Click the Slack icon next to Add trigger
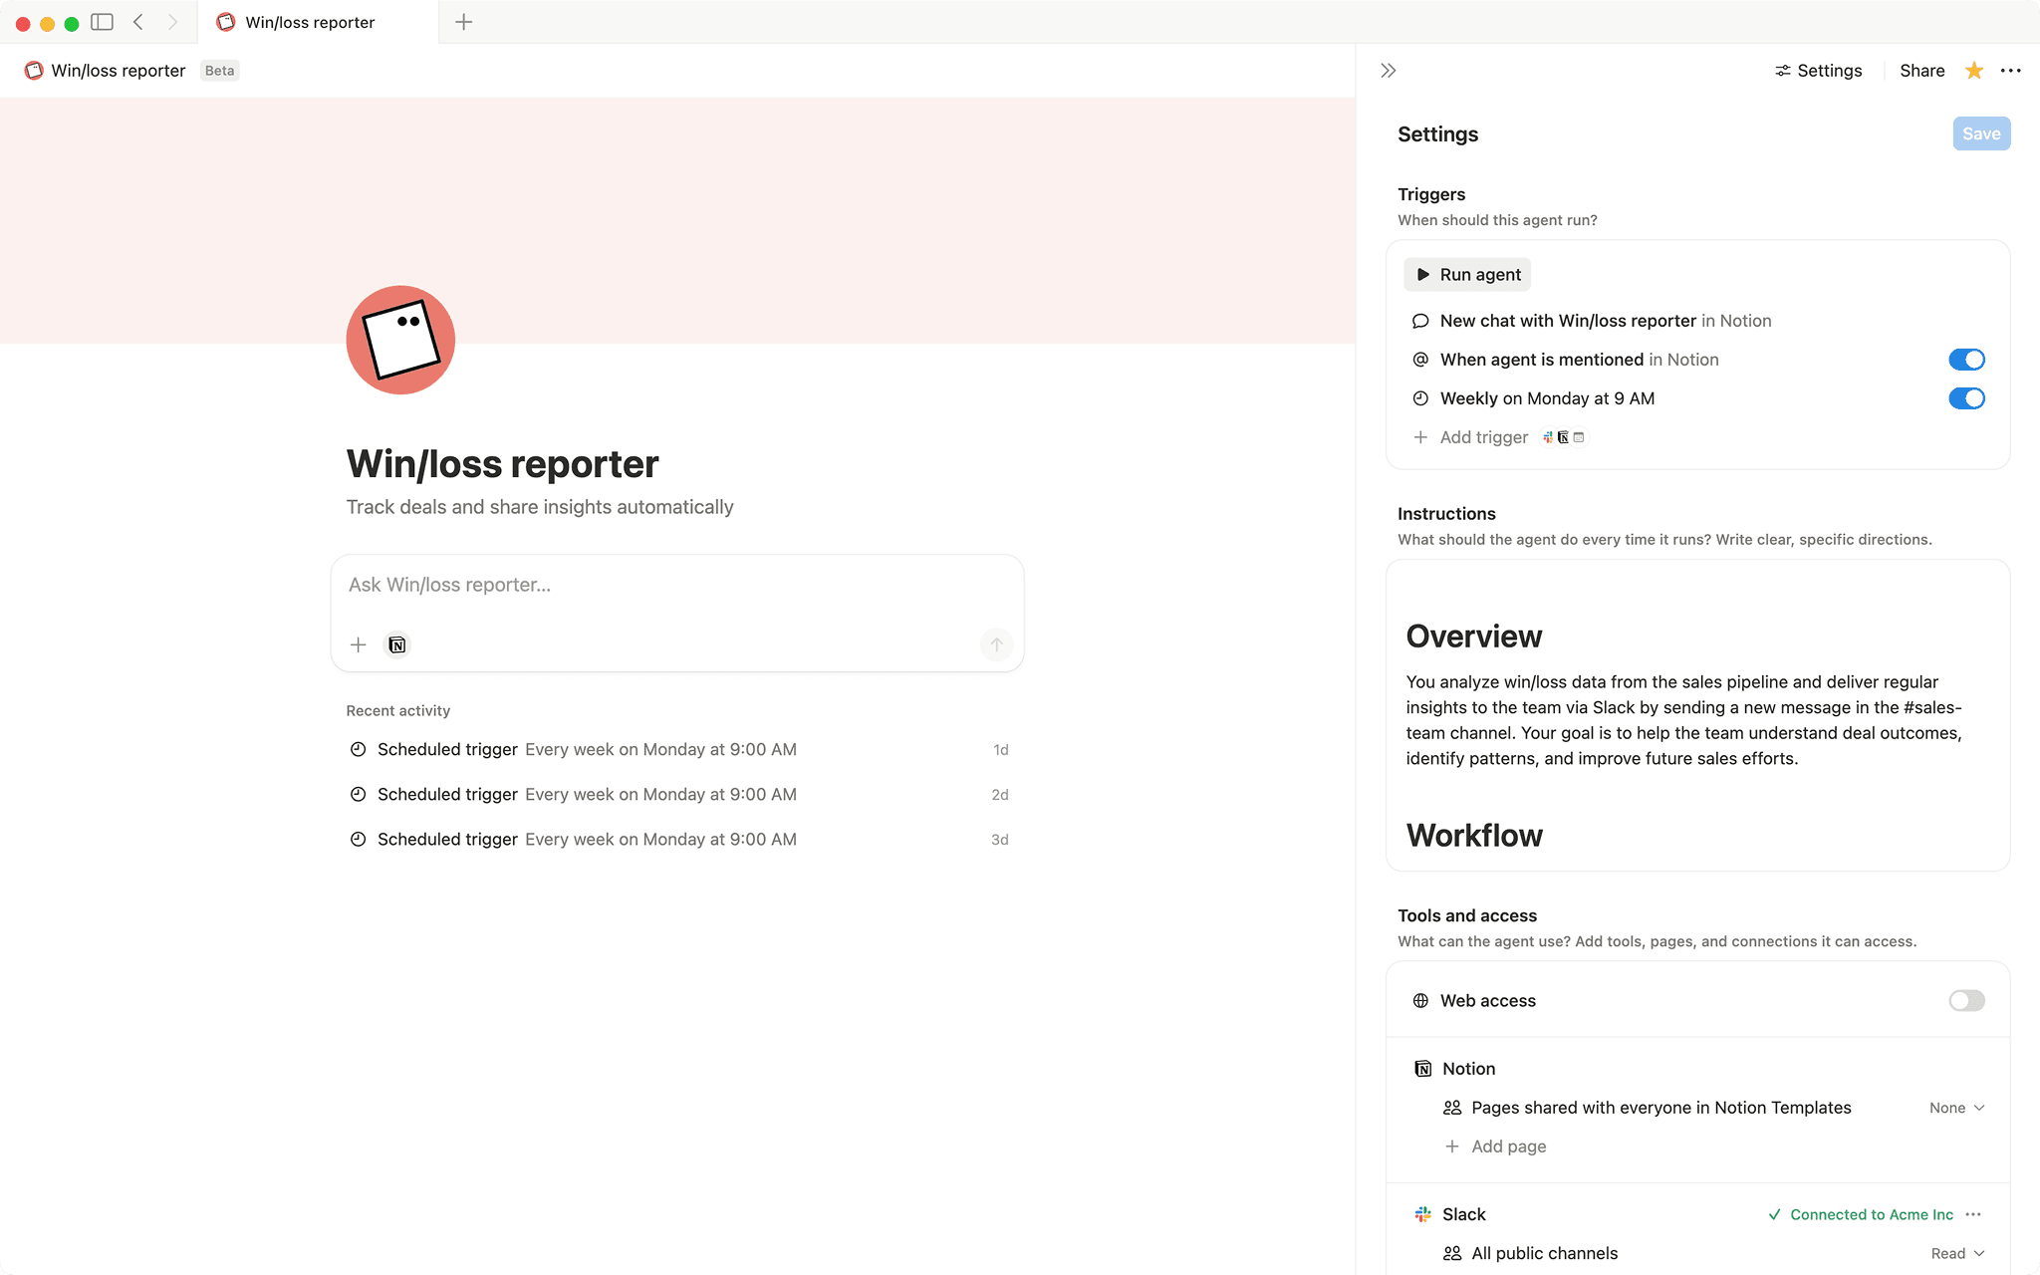 tap(1547, 437)
